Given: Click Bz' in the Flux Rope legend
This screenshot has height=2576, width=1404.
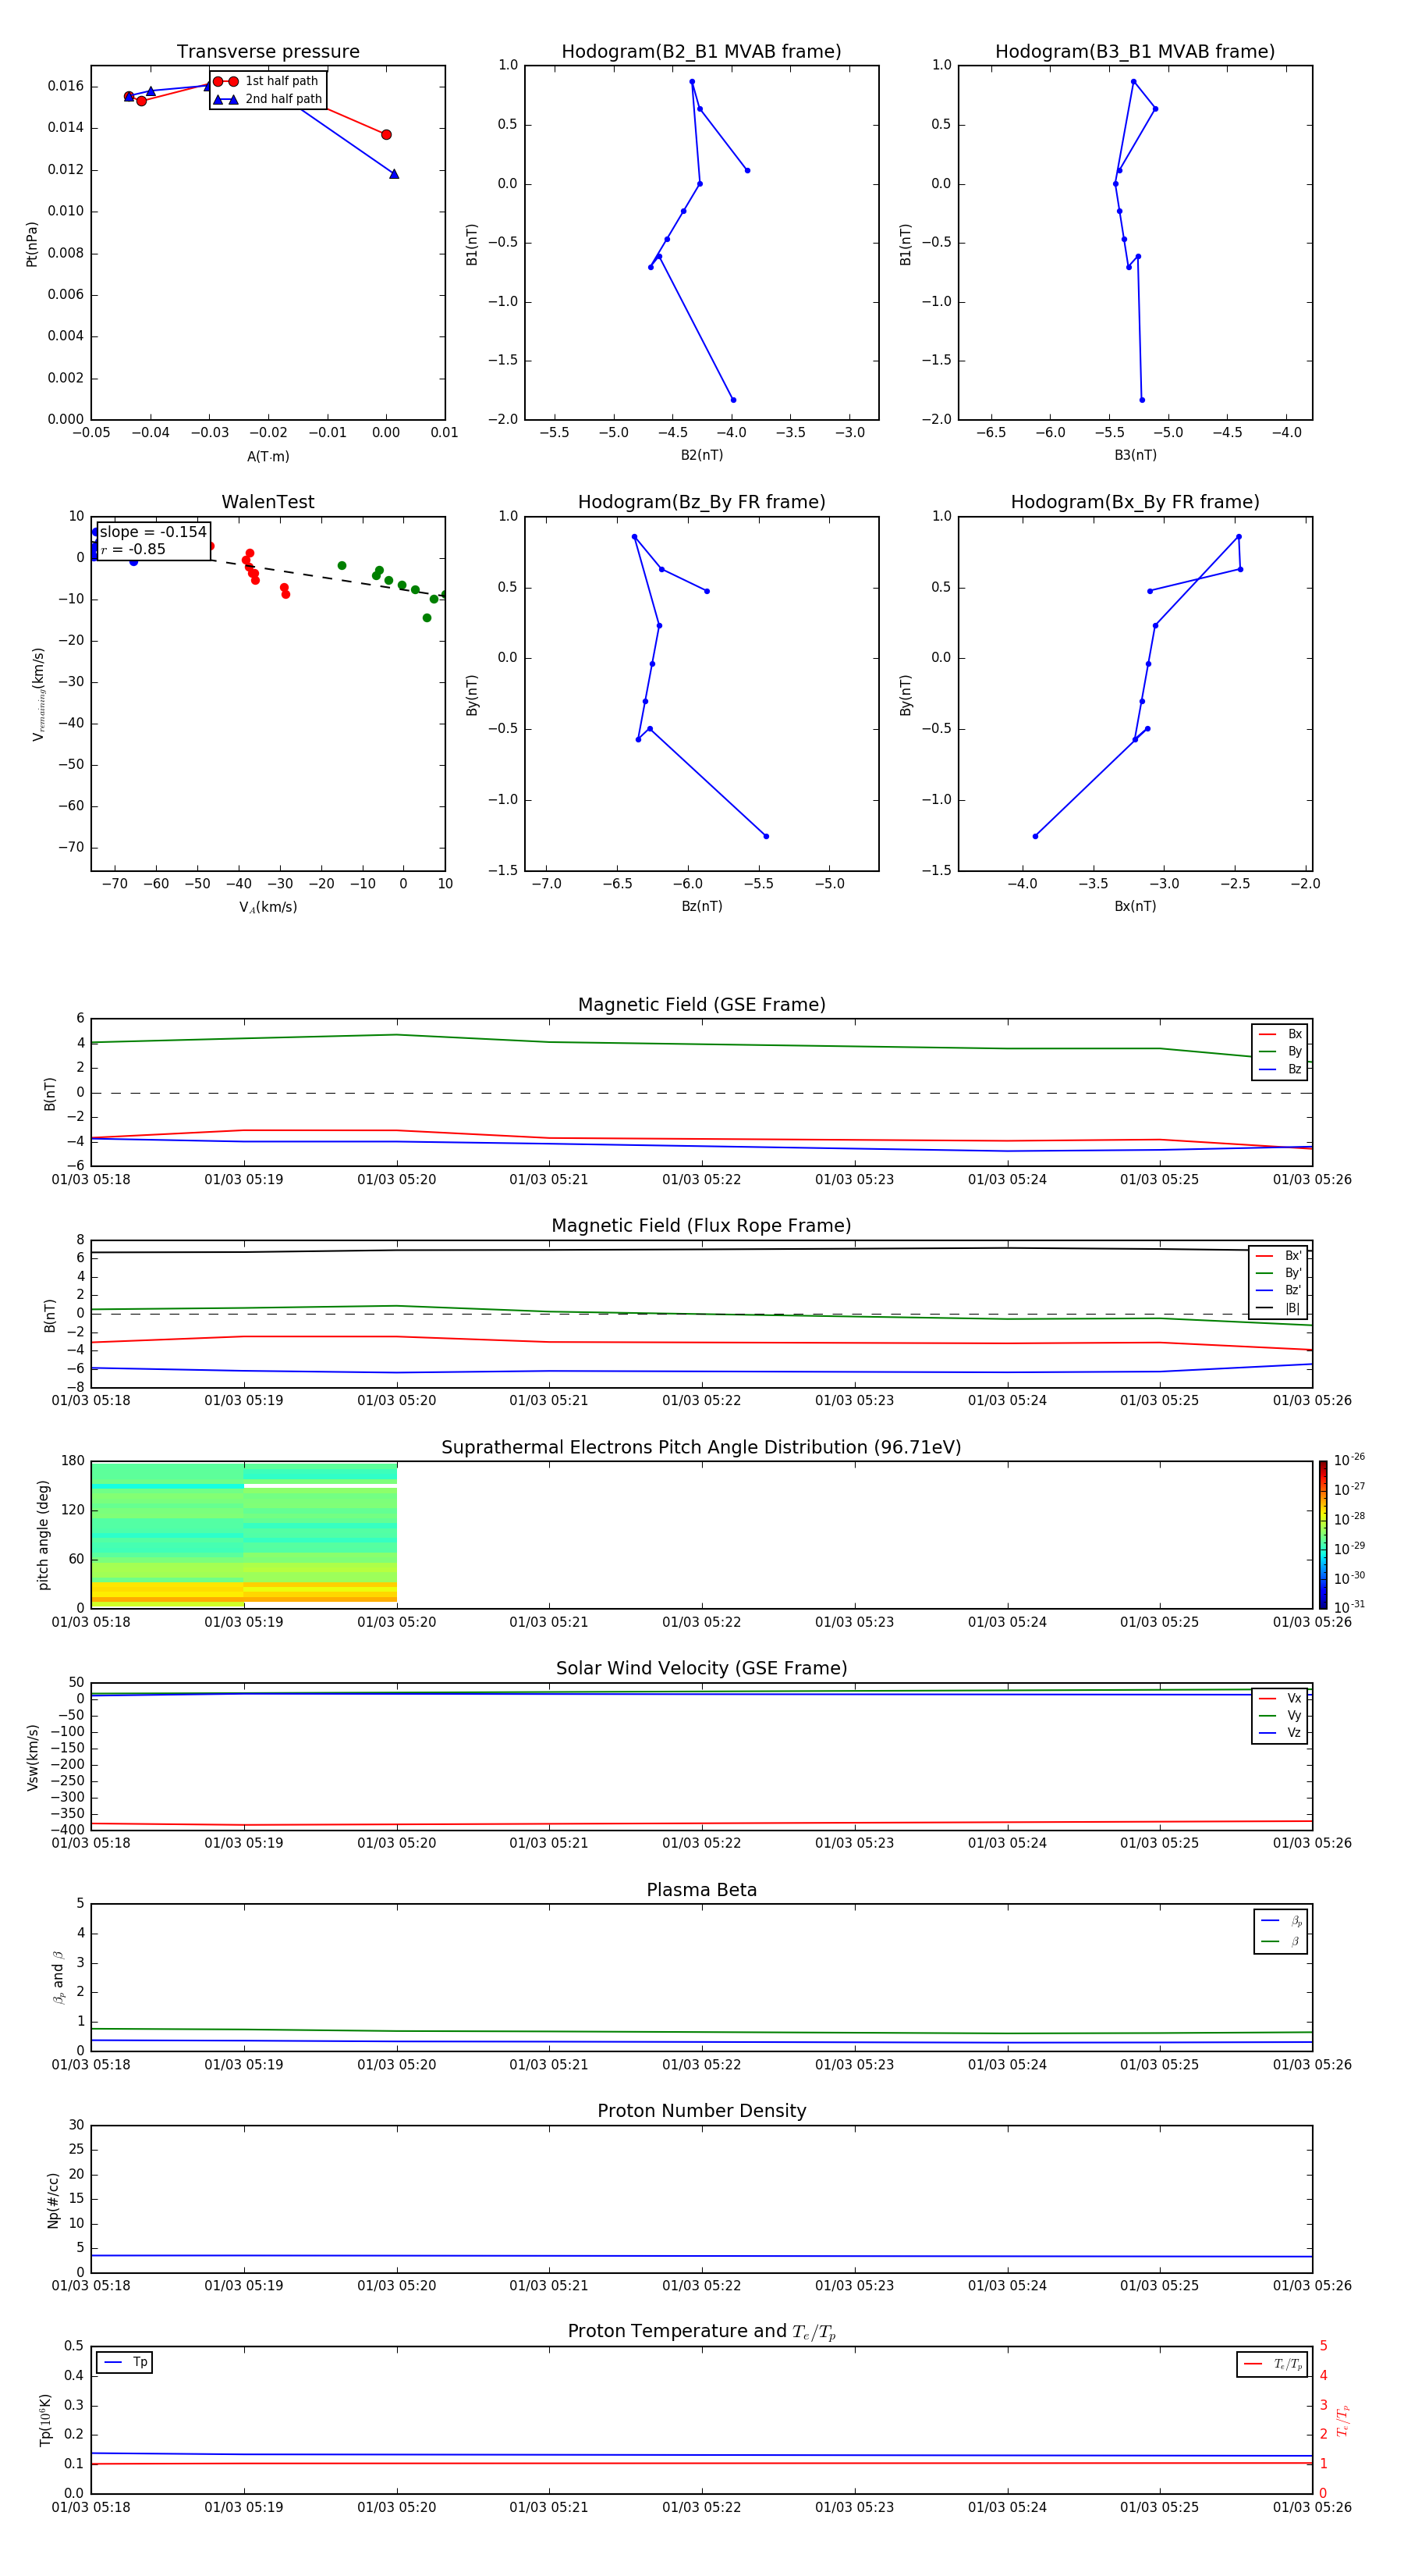Looking at the screenshot, I should click(1278, 1291).
